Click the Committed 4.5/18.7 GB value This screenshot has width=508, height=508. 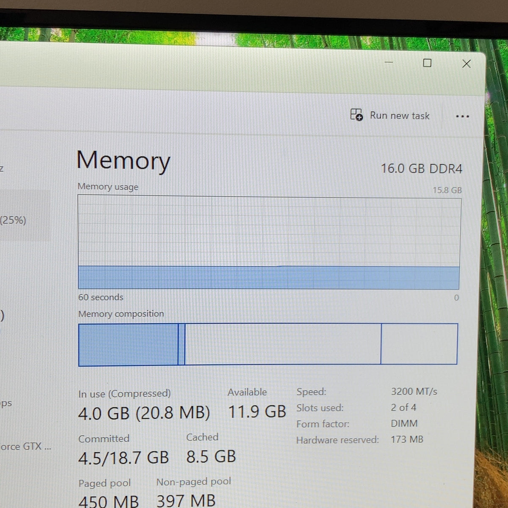pos(124,458)
